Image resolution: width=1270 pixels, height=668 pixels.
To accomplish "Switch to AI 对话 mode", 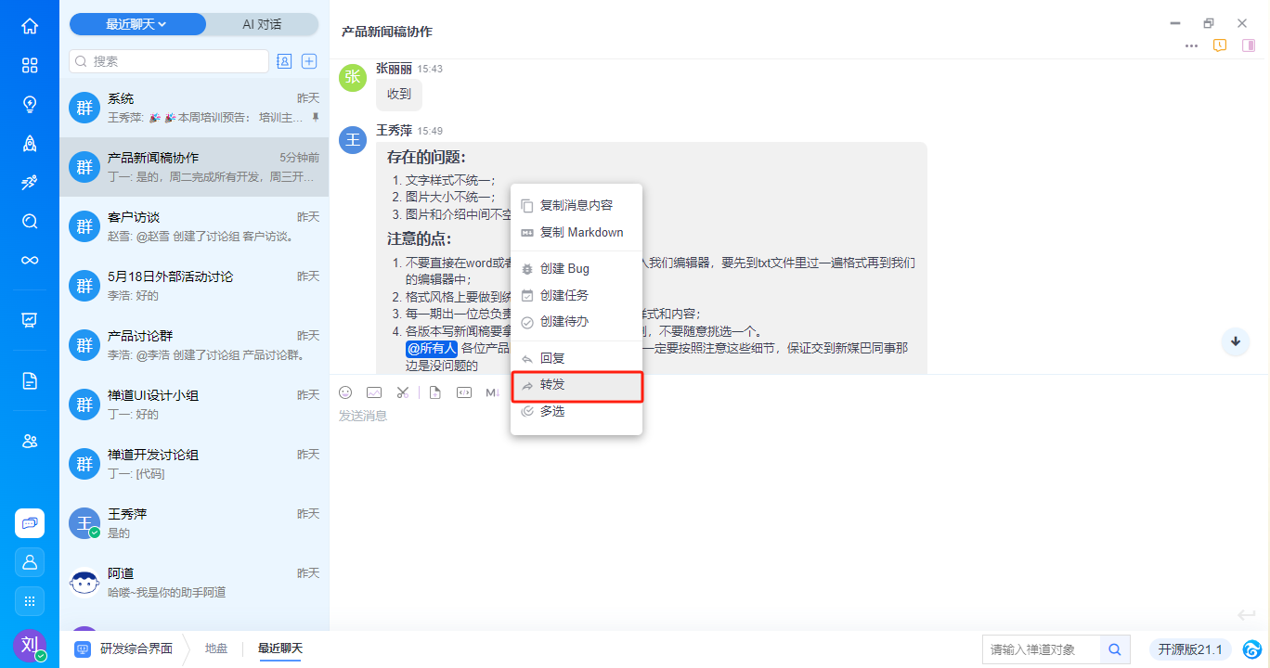I will tap(262, 24).
